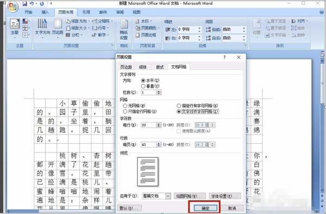Click the Office button logo
The height and width of the screenshot is (214, 326).
coord(12,7)
